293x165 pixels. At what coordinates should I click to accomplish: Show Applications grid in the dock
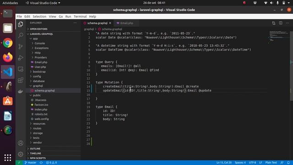[8, 158]
